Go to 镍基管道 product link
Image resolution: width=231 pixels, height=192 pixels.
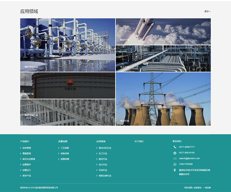[27, 153]
